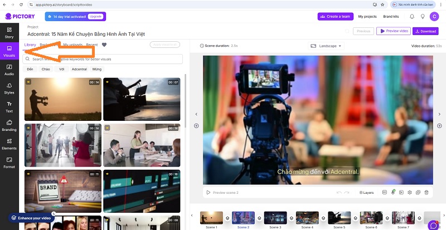
Task: Open the Format panel in sidebar
Action: [9, 163]
